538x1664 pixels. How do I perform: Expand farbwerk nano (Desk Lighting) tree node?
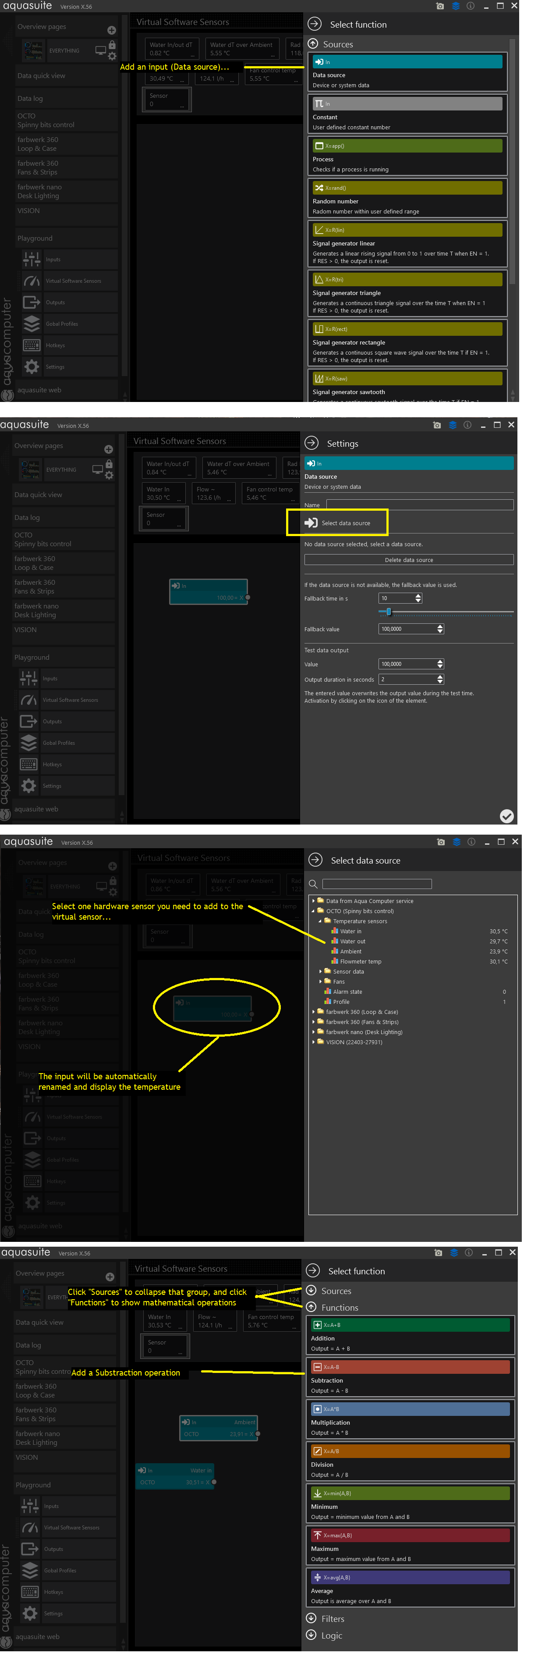click(x=313, y=1032)
